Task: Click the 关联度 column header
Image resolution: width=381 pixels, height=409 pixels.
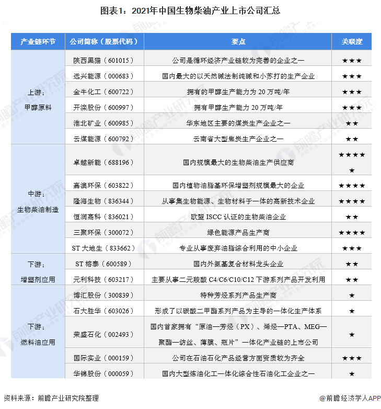Action: (352, 41)
